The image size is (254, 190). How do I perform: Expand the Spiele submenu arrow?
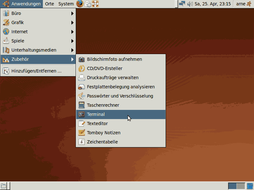tap(72, 41)
